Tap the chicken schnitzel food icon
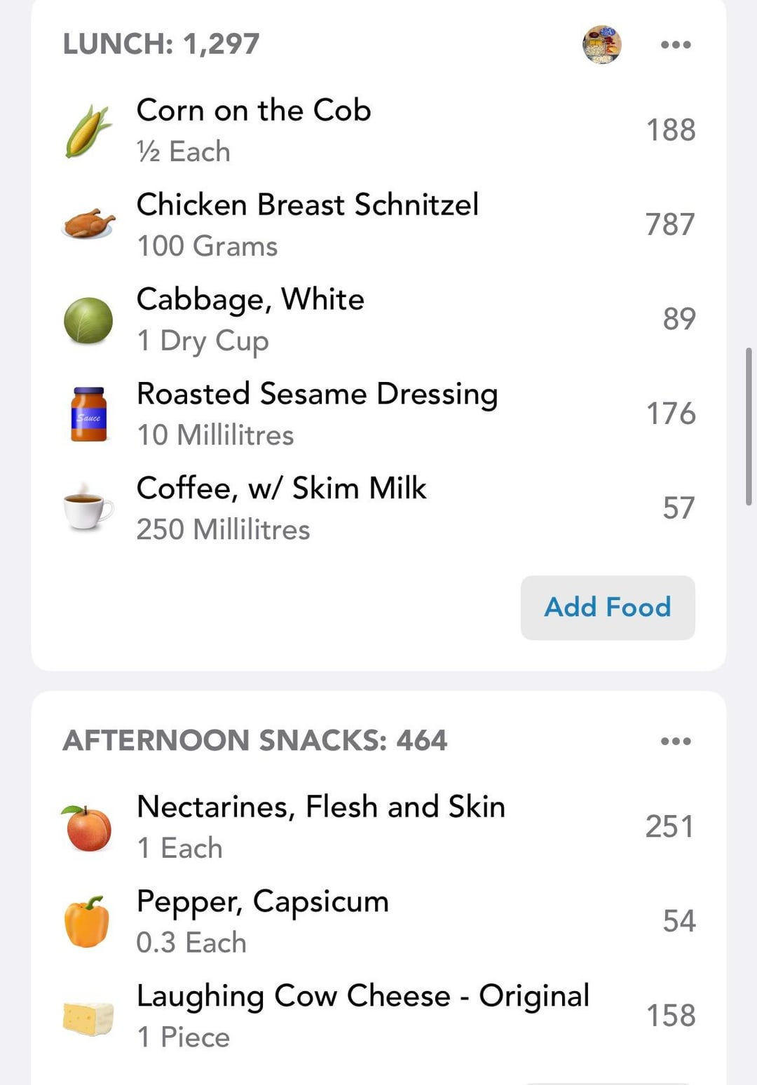757x1085 pixels. [x=88, y=224]
